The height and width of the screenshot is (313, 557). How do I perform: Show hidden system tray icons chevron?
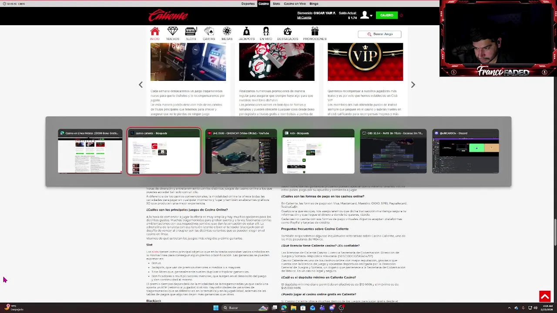(x=509, y=308)
